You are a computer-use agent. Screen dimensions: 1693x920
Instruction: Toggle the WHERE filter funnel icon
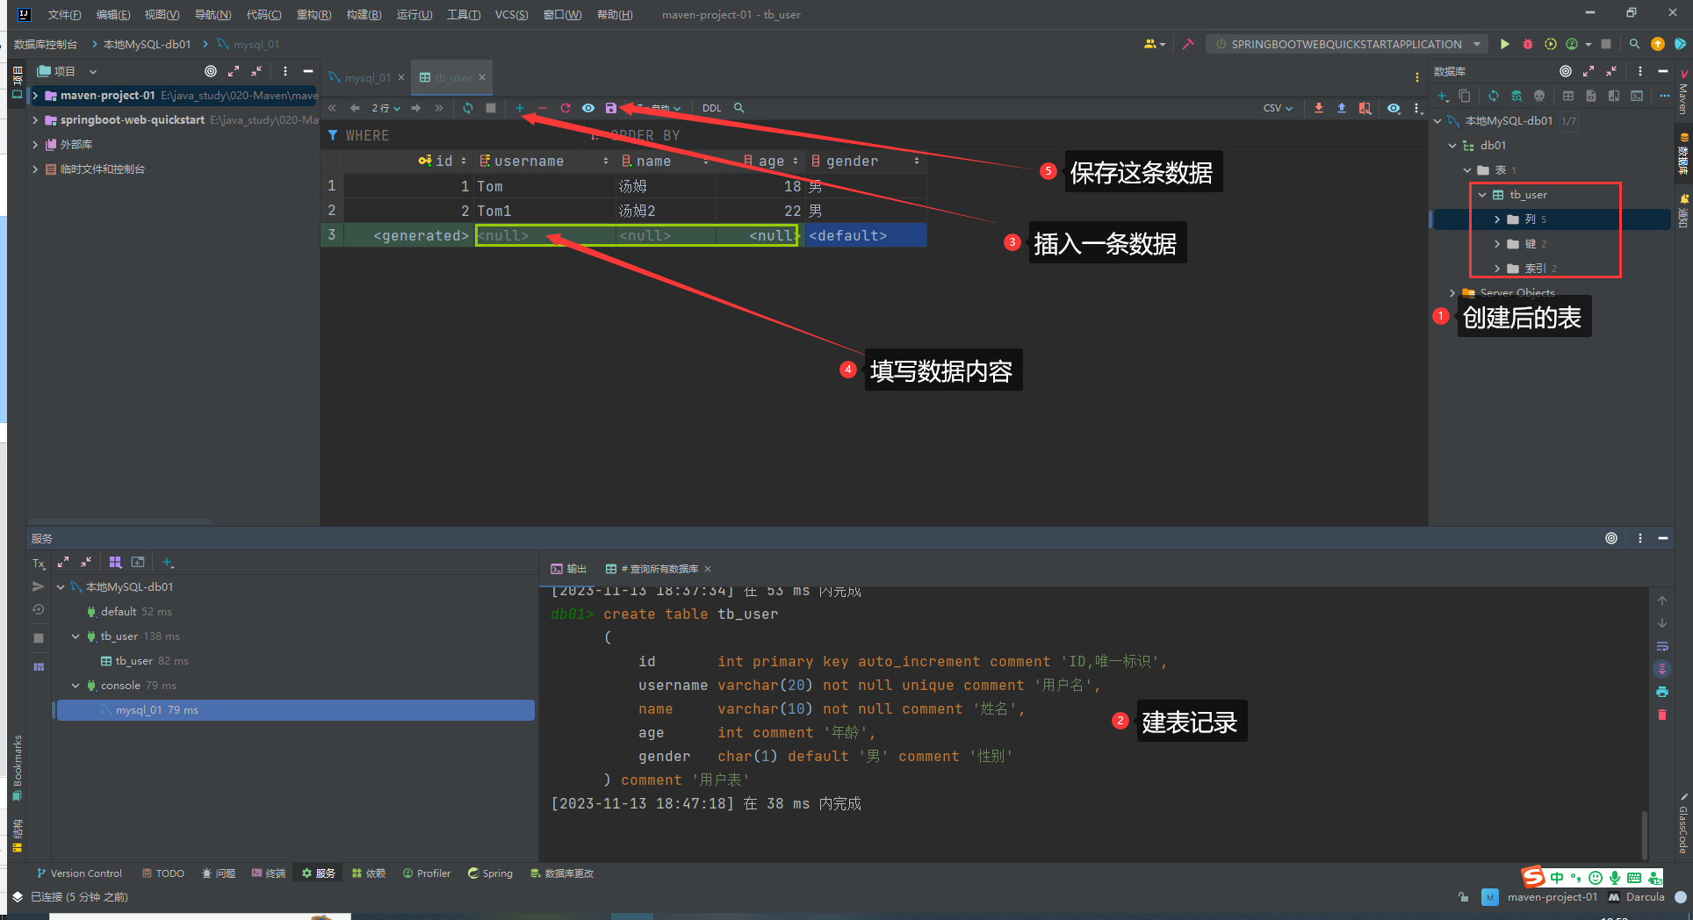(333, 135)
